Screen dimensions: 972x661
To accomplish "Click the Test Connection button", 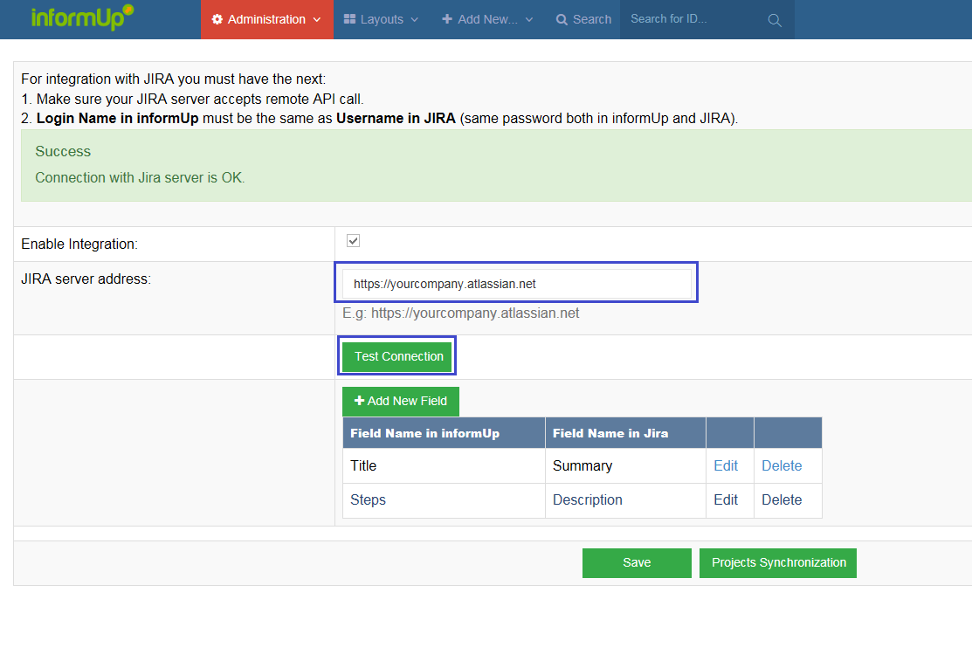I will coord(396,356).
